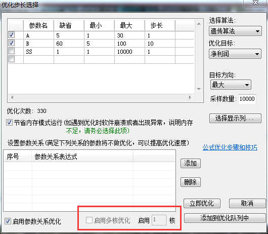Close the 优化步长选择 dialog
This screenshot has width=268, height=234.
click(x=255, y=3)
